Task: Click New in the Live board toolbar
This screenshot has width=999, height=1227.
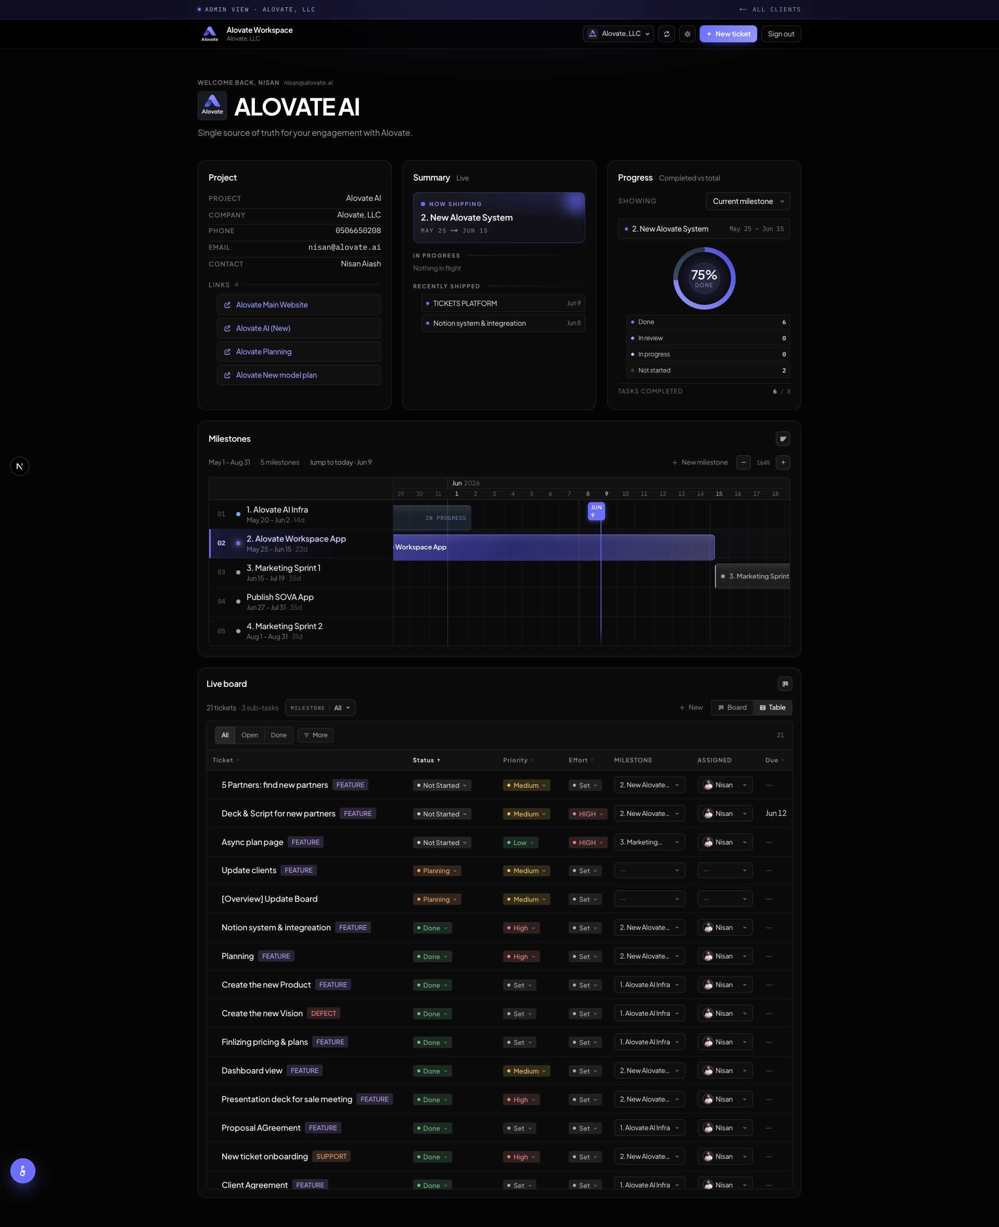Action: click(690, 707)
